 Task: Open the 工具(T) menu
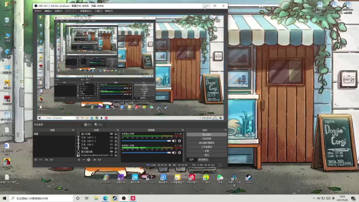(x=98, y=11)
